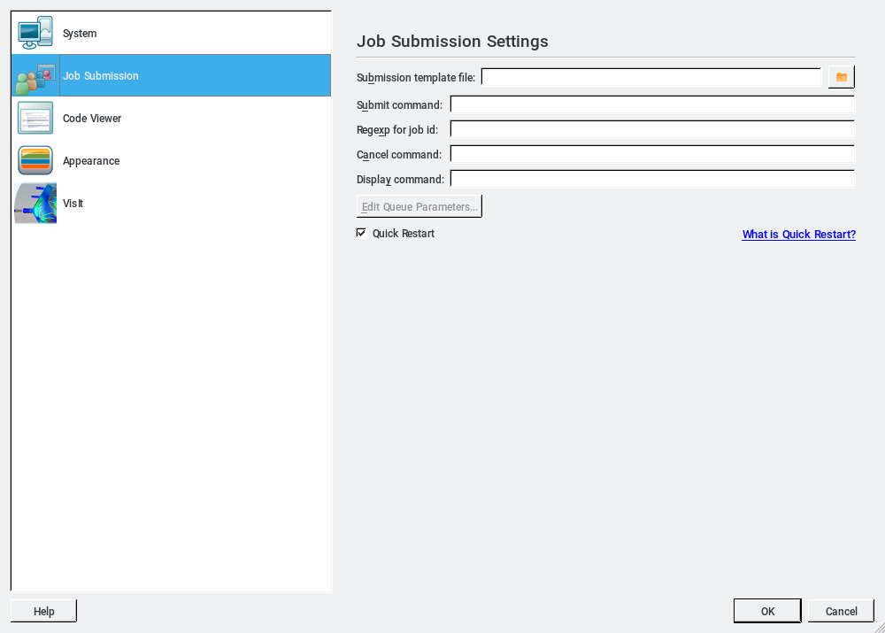The height and width of the screenshot is (633, 885).
Task: Open the System settings page
Action: (x=80, y=34)
